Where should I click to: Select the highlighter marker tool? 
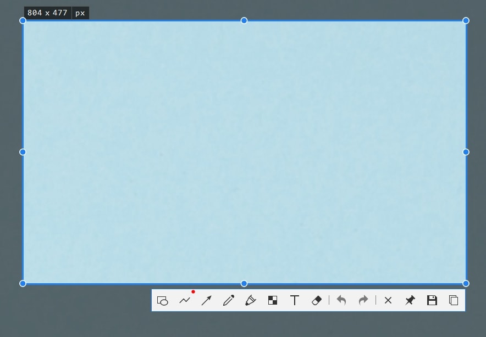coord(251,300)
